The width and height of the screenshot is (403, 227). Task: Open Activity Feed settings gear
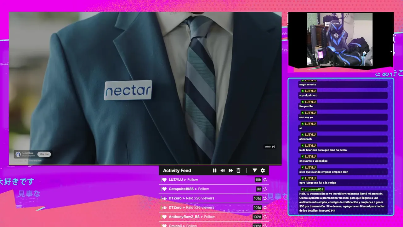pyautogui.click(x=263, y=171)
